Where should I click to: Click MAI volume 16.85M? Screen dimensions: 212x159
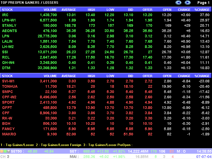(142, 157)
